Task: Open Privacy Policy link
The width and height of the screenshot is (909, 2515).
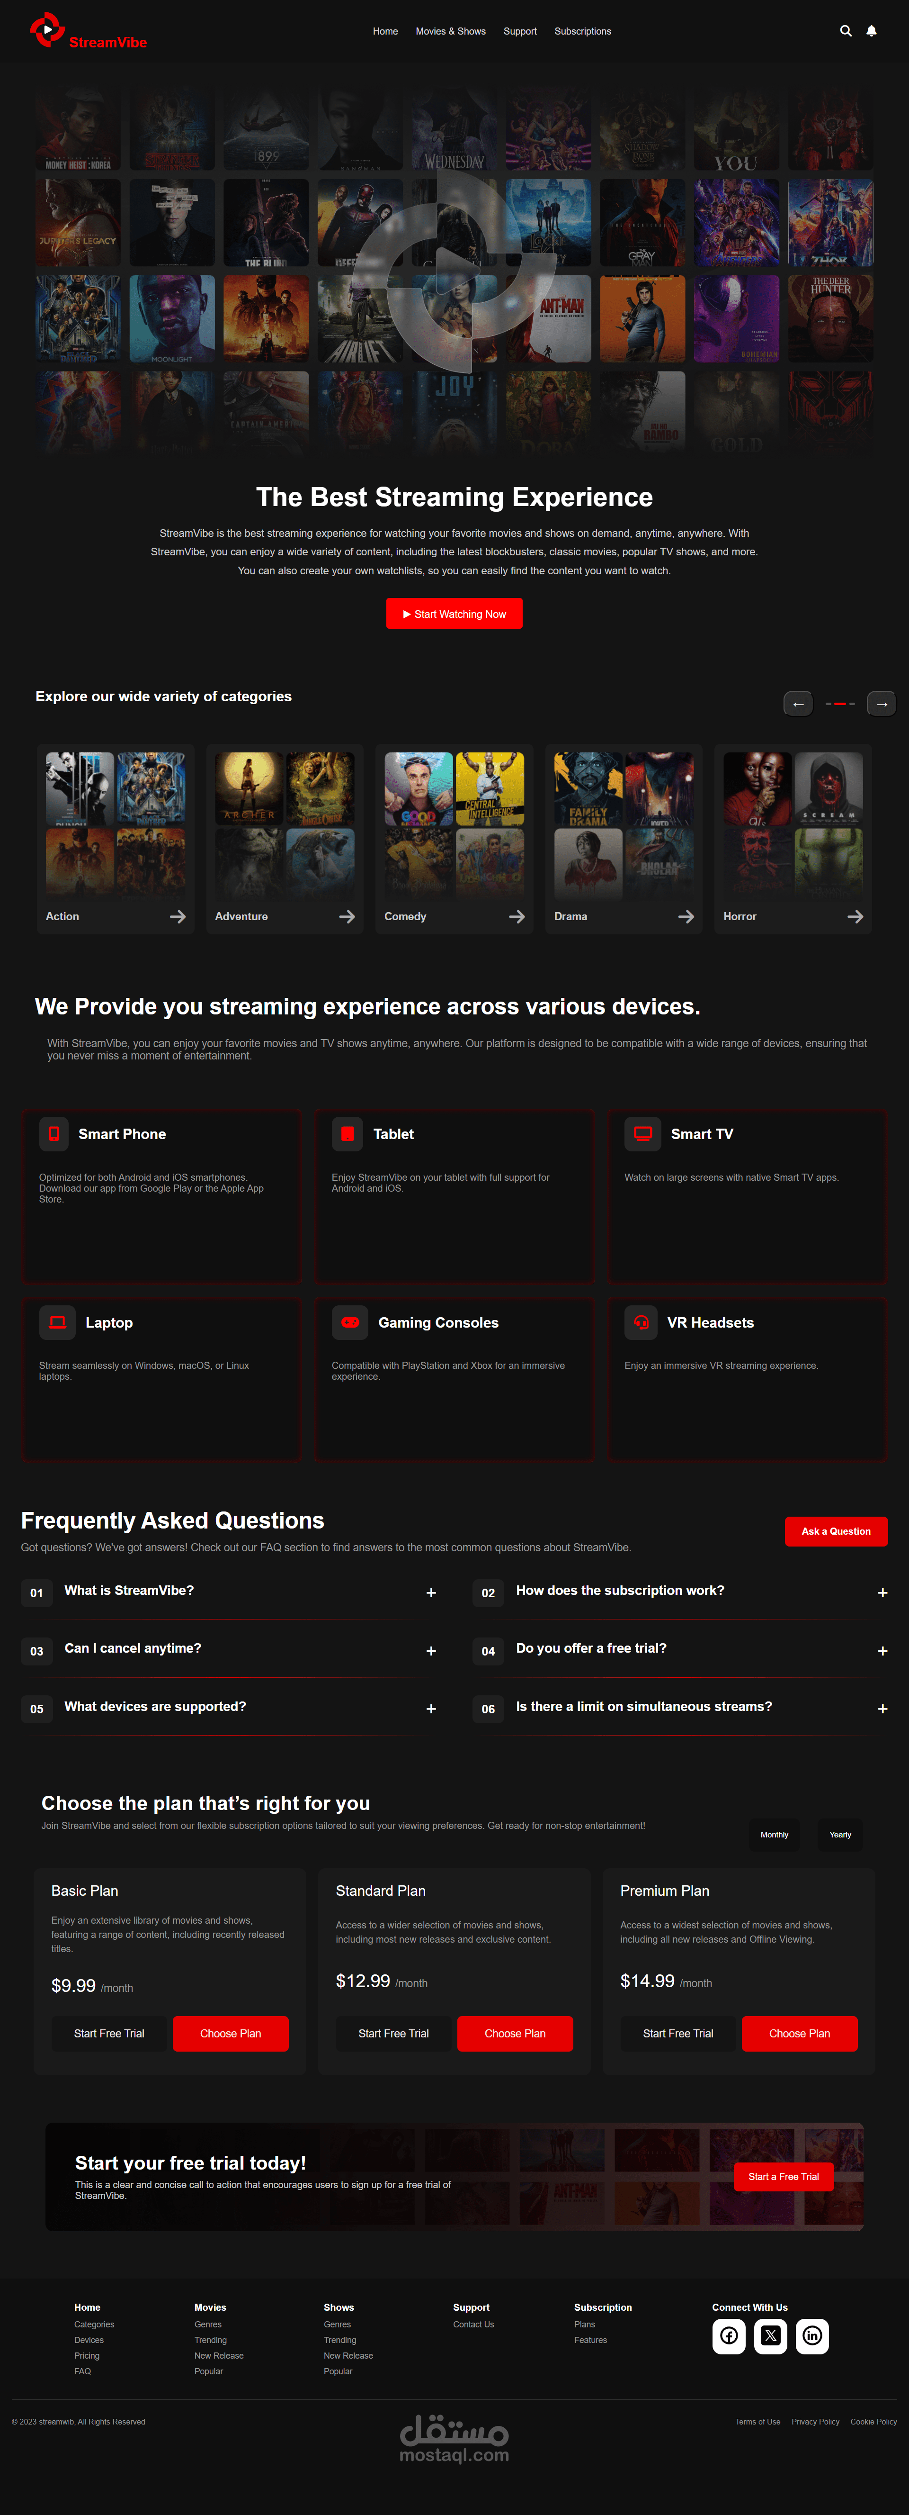Action: pos(815,2421)
